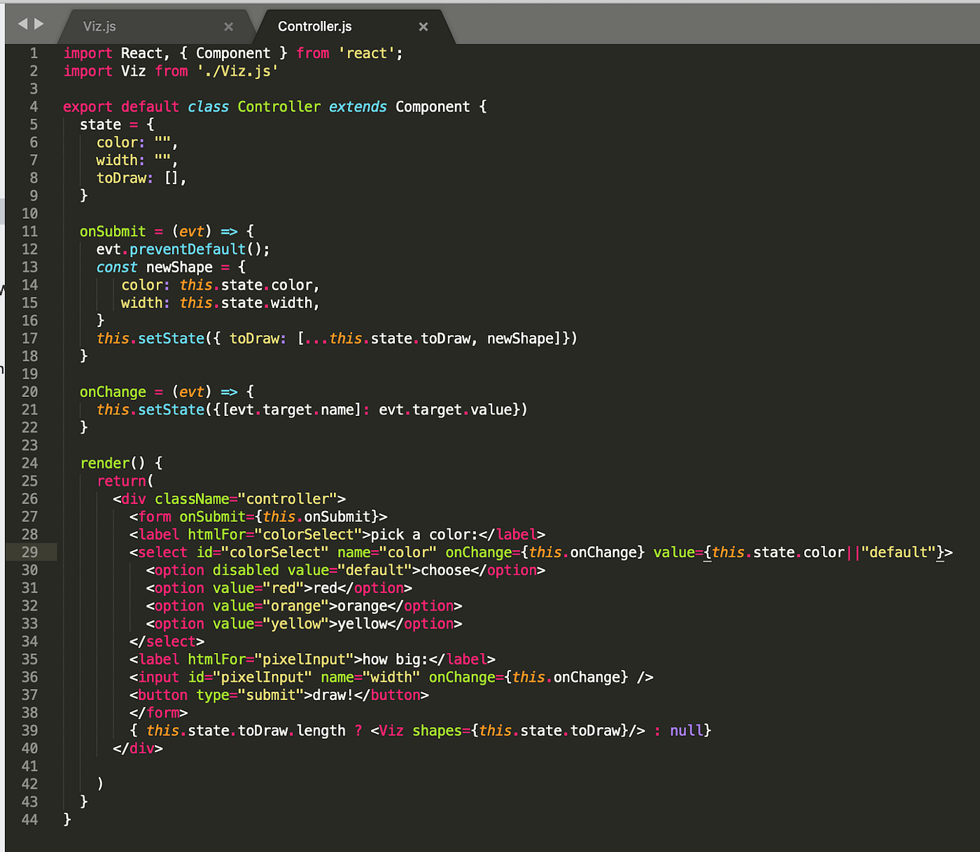Click line number 44 in the gutter
The image size is (980, 852).
(x=30, y=819)
